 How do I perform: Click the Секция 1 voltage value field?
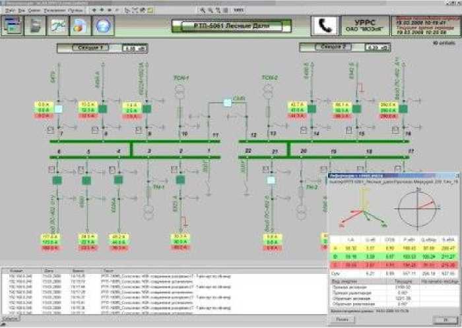pos(135,49)
